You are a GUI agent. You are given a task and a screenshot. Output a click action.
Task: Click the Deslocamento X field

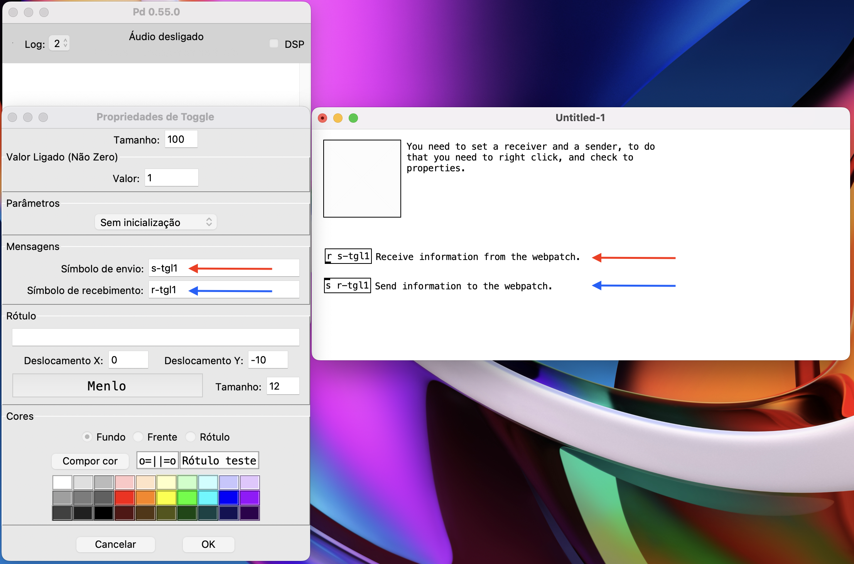[128, 360]
